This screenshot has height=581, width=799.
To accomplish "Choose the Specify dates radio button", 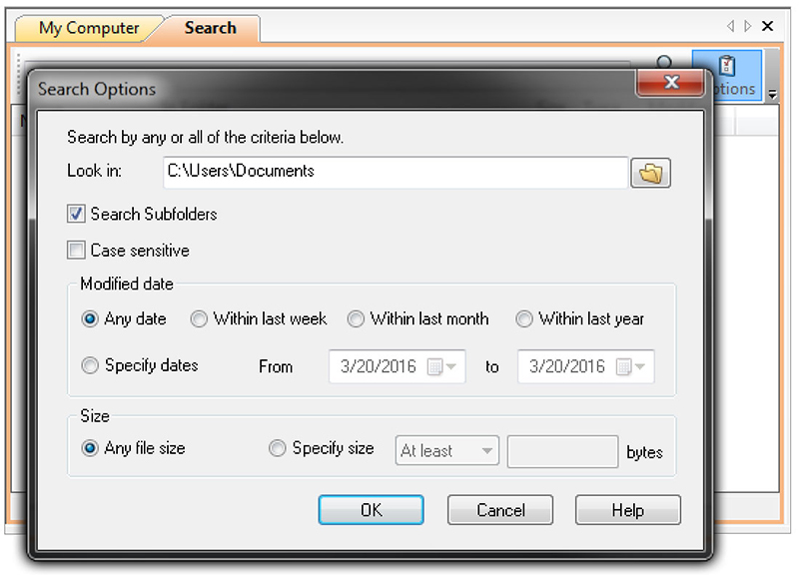I will 90,365.
